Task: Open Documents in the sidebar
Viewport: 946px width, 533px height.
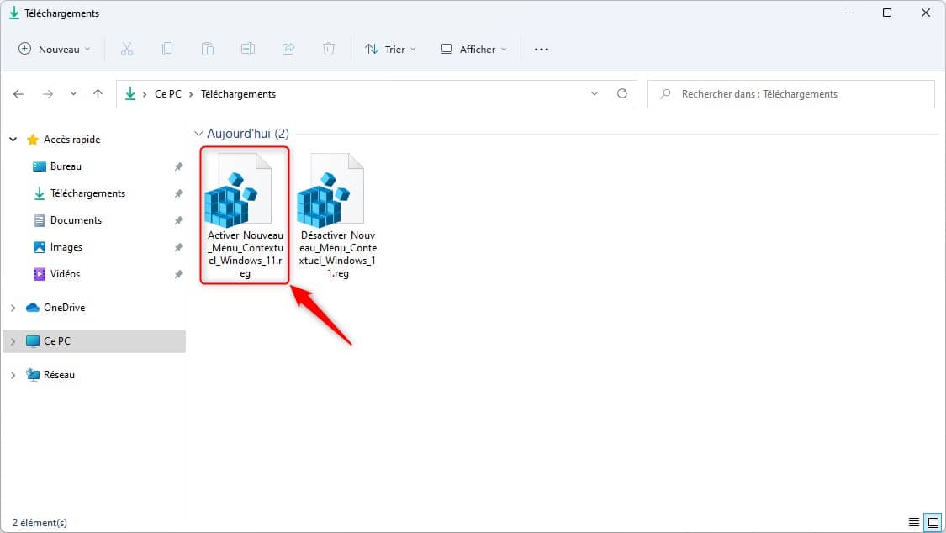Action: click(x=76, y=220)
